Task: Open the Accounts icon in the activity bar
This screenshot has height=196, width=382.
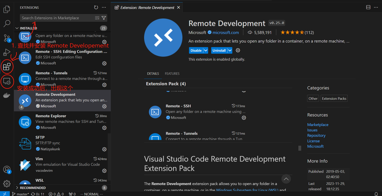Action: (7, 169)
